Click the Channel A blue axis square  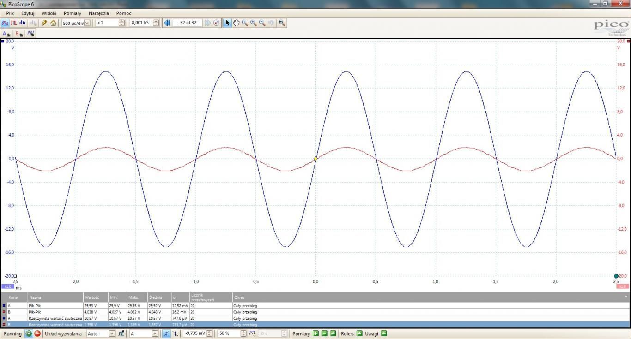(2, 41)
